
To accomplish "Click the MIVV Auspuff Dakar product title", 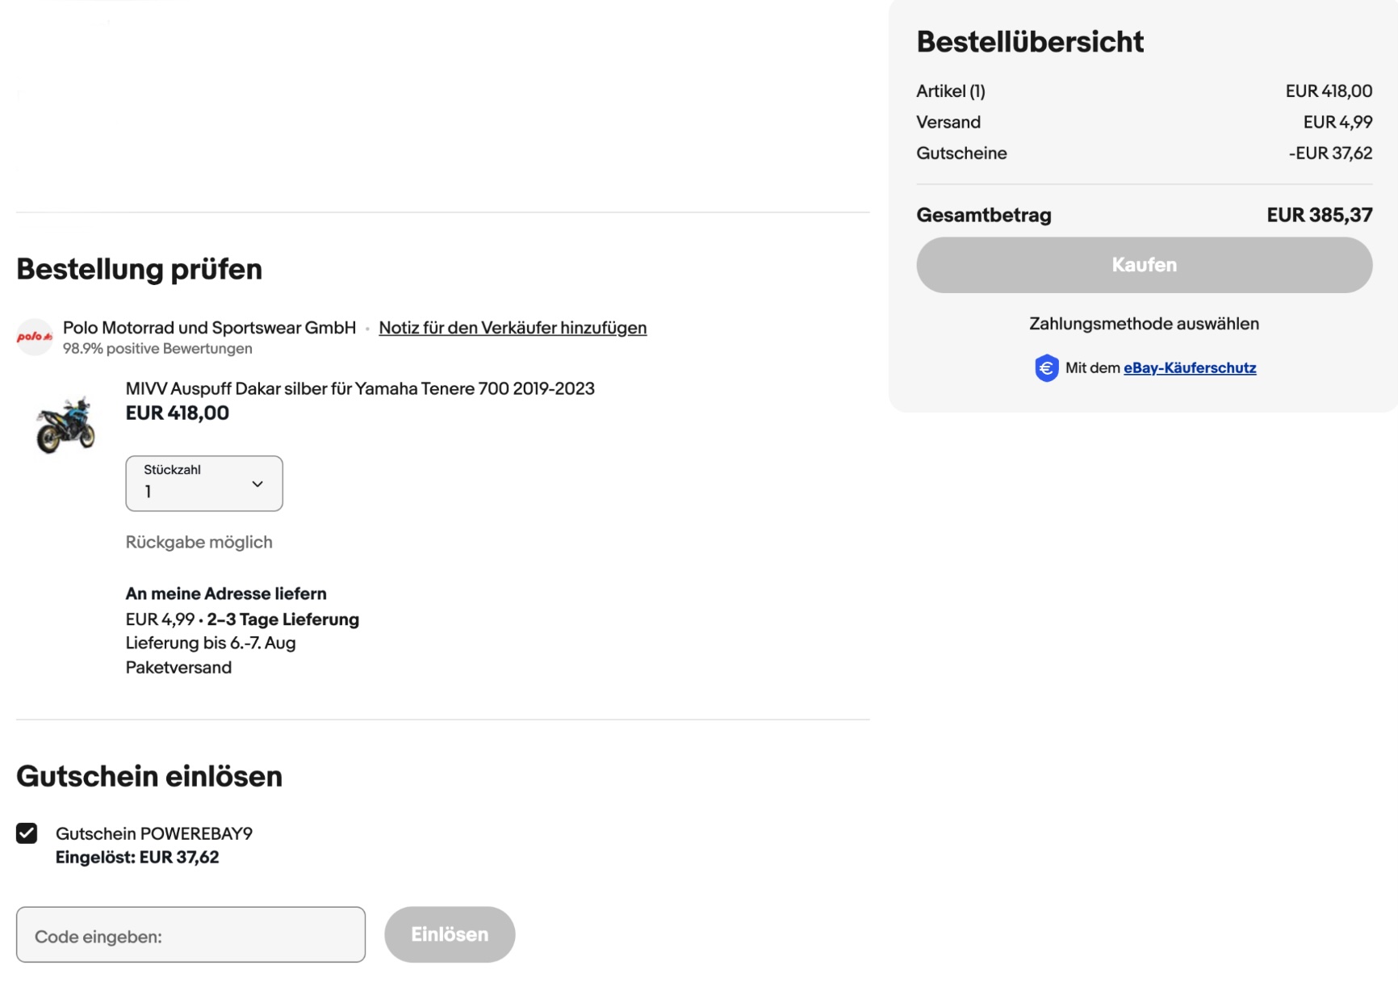I will (x=360, y=388).
